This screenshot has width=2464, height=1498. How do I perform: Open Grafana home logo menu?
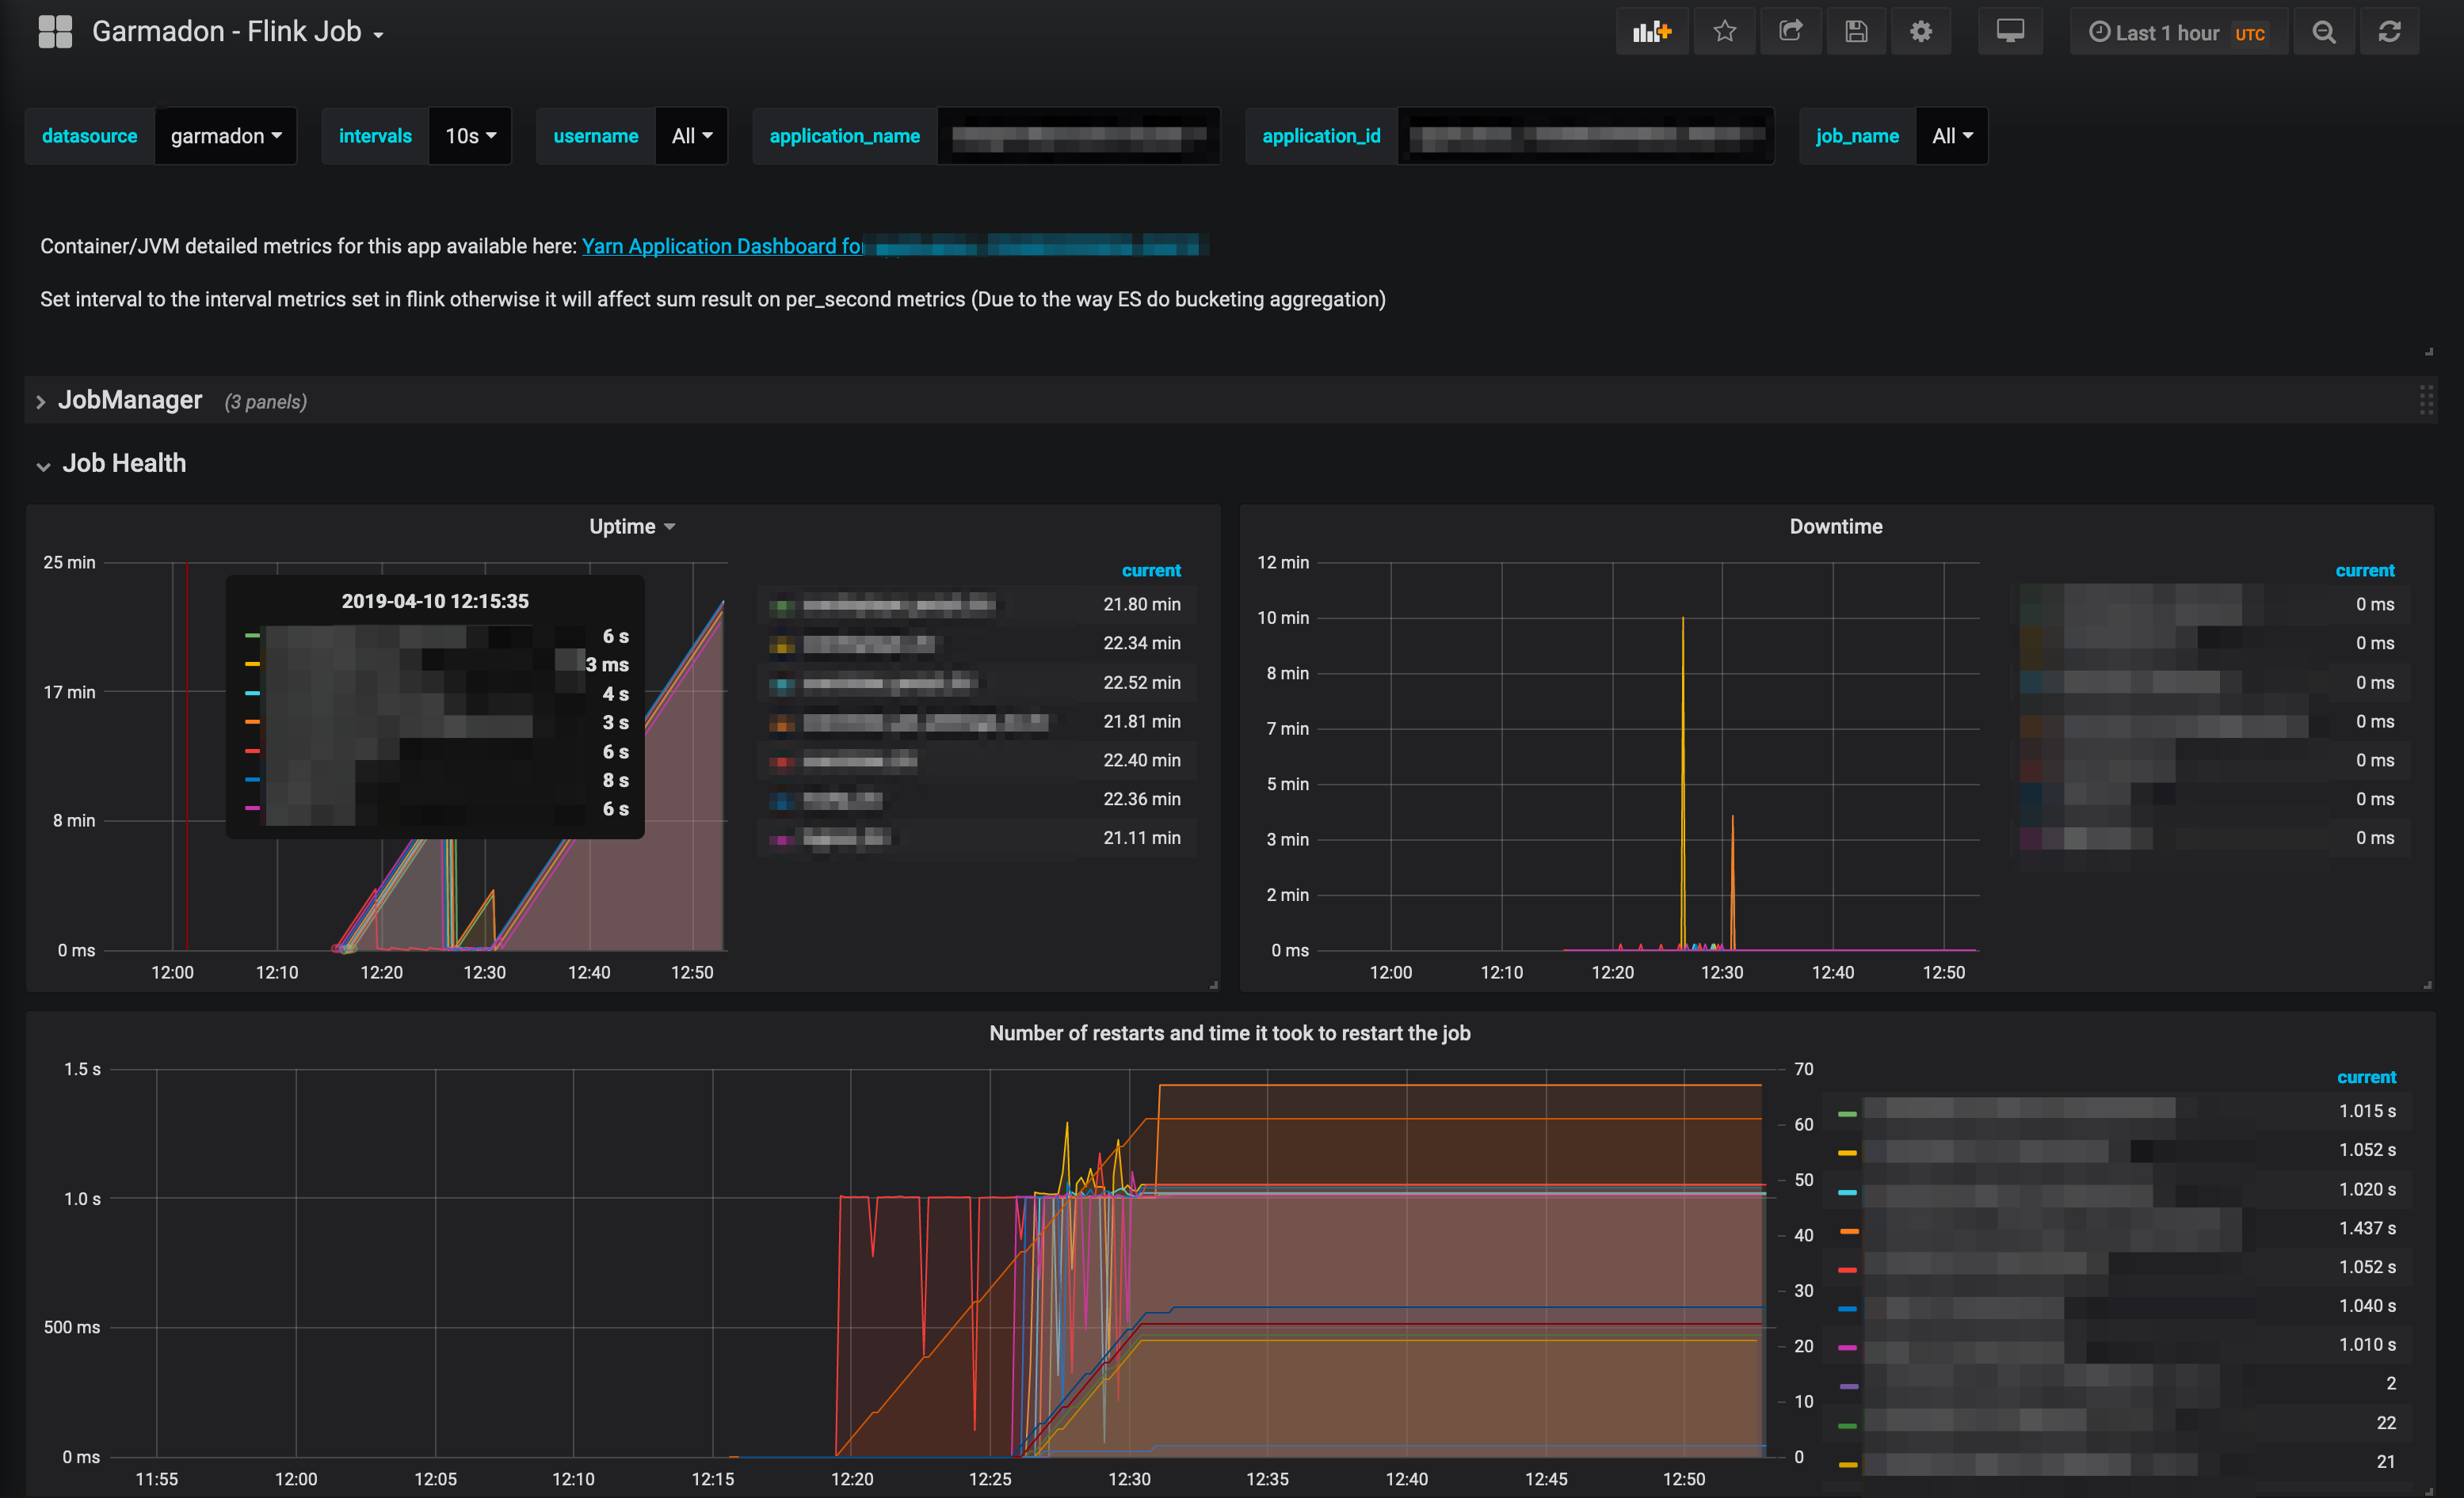[55, 32]
